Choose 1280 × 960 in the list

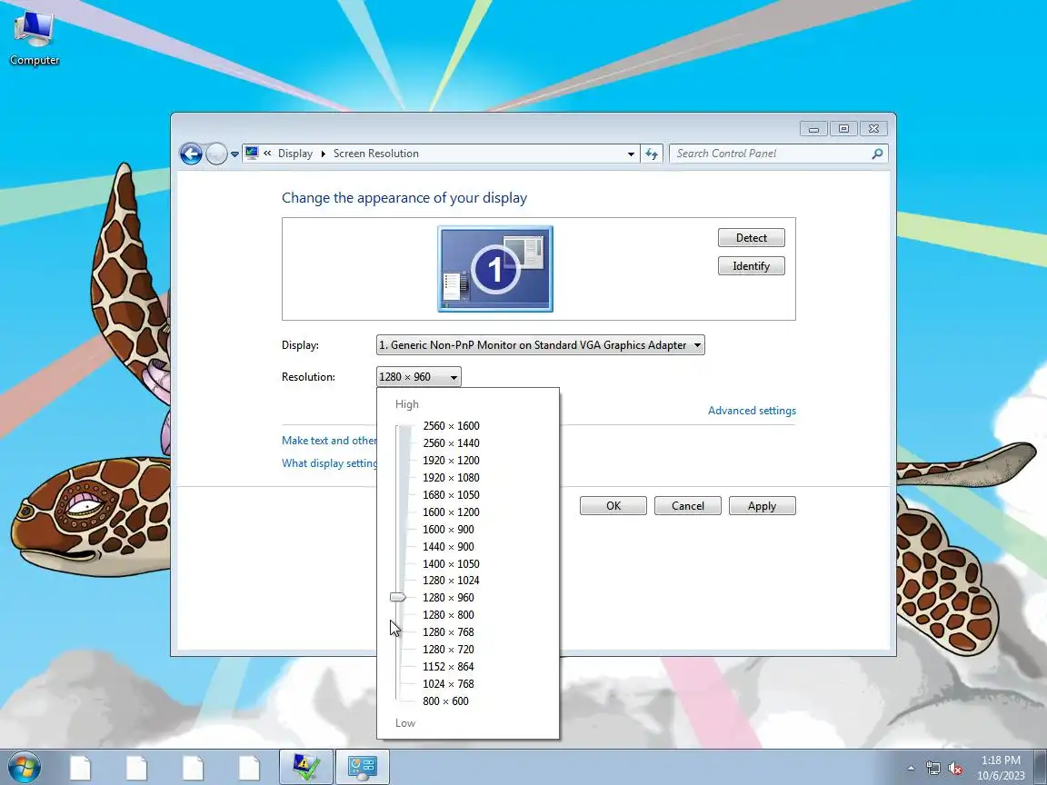coord(448,598)
